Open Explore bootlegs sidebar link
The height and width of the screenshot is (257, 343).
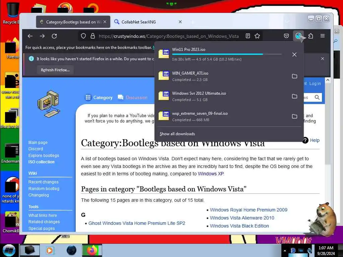[44, 155]
